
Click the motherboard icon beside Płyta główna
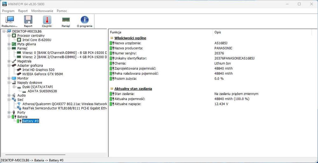click(14, 44)
